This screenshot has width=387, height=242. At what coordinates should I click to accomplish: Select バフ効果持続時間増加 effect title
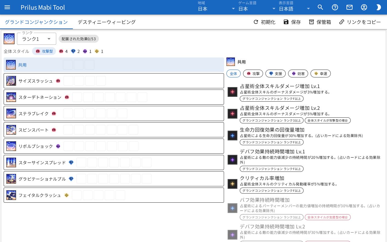265,200
